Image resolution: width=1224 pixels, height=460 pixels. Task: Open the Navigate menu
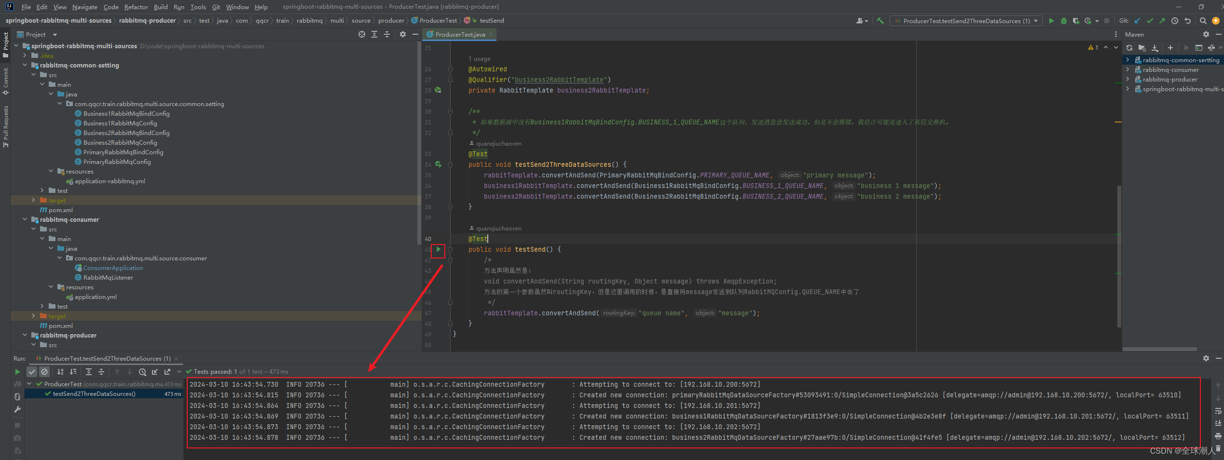pos(84,7)
